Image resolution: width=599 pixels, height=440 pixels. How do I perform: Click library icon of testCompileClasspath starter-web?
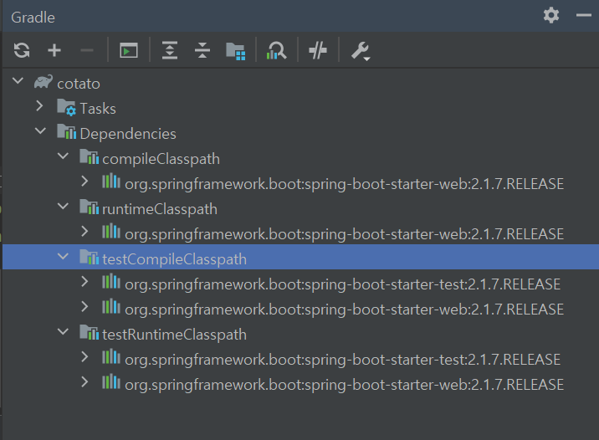[x=111, y=306]
